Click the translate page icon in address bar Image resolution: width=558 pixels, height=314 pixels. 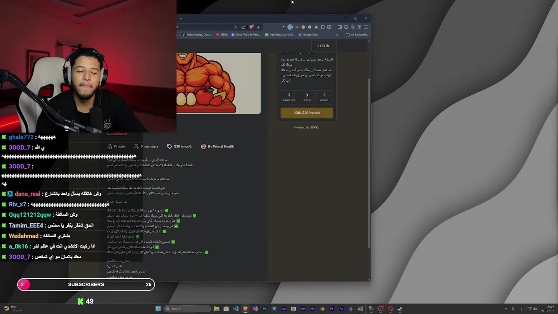pos(236,27)
